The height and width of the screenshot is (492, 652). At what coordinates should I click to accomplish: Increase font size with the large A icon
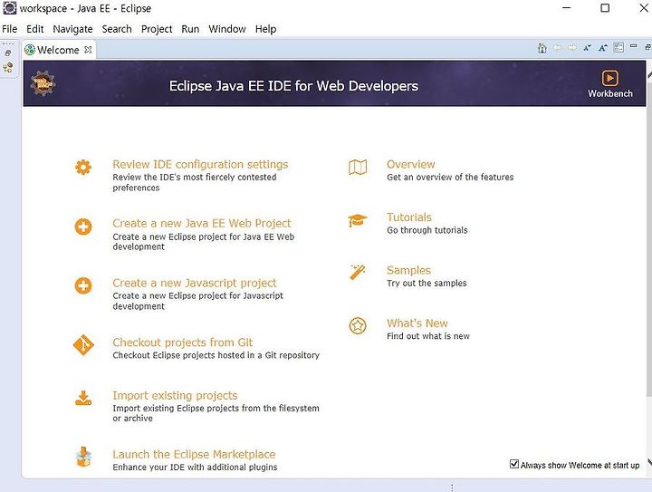[603, 48]
